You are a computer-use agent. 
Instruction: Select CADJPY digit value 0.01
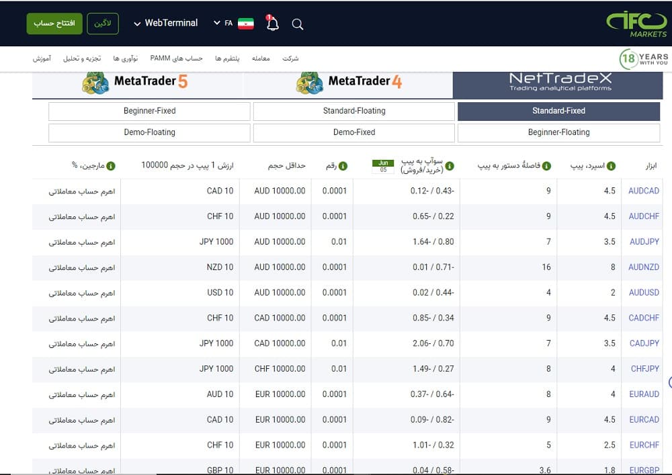(x=339, y=343)
